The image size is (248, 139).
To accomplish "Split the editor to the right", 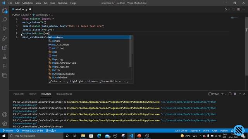I will (x=239, y=9).
